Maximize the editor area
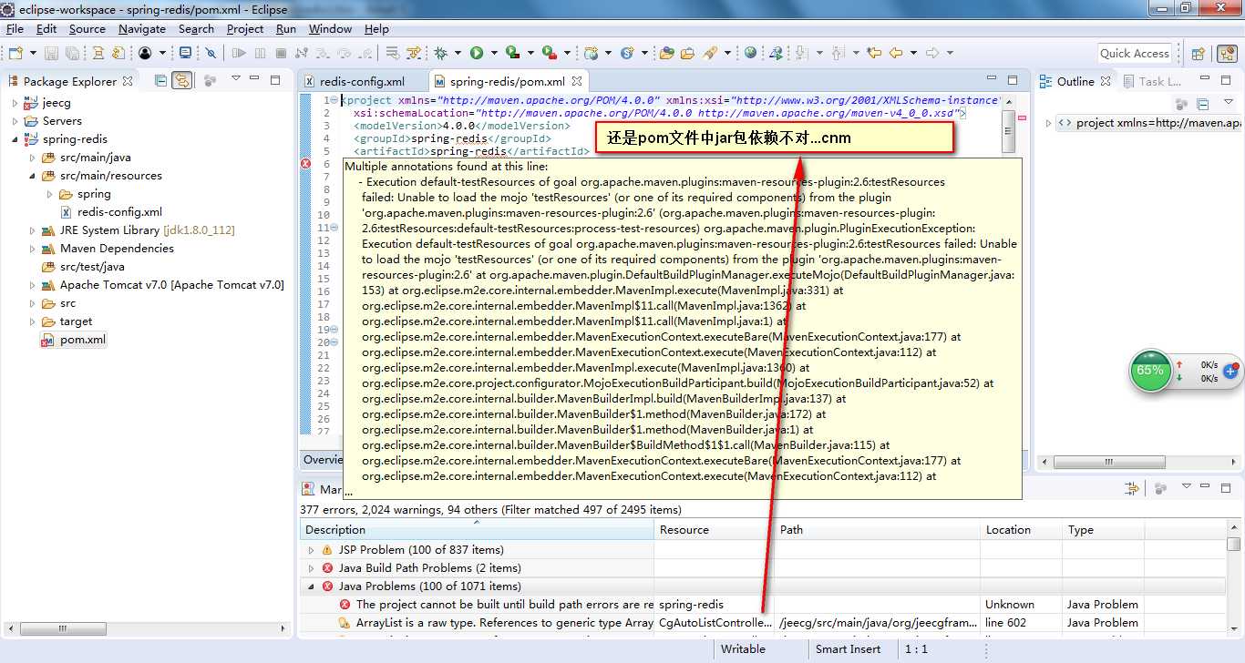1245x663 pixels. coord(1013,80)
